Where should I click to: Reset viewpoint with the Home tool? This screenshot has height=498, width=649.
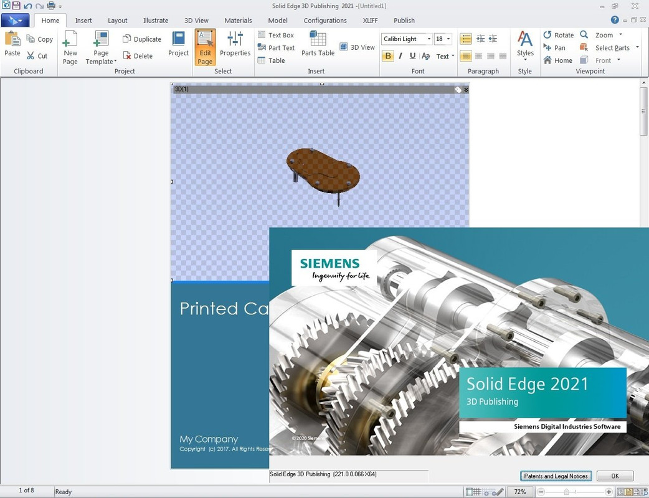click(557, 60)
